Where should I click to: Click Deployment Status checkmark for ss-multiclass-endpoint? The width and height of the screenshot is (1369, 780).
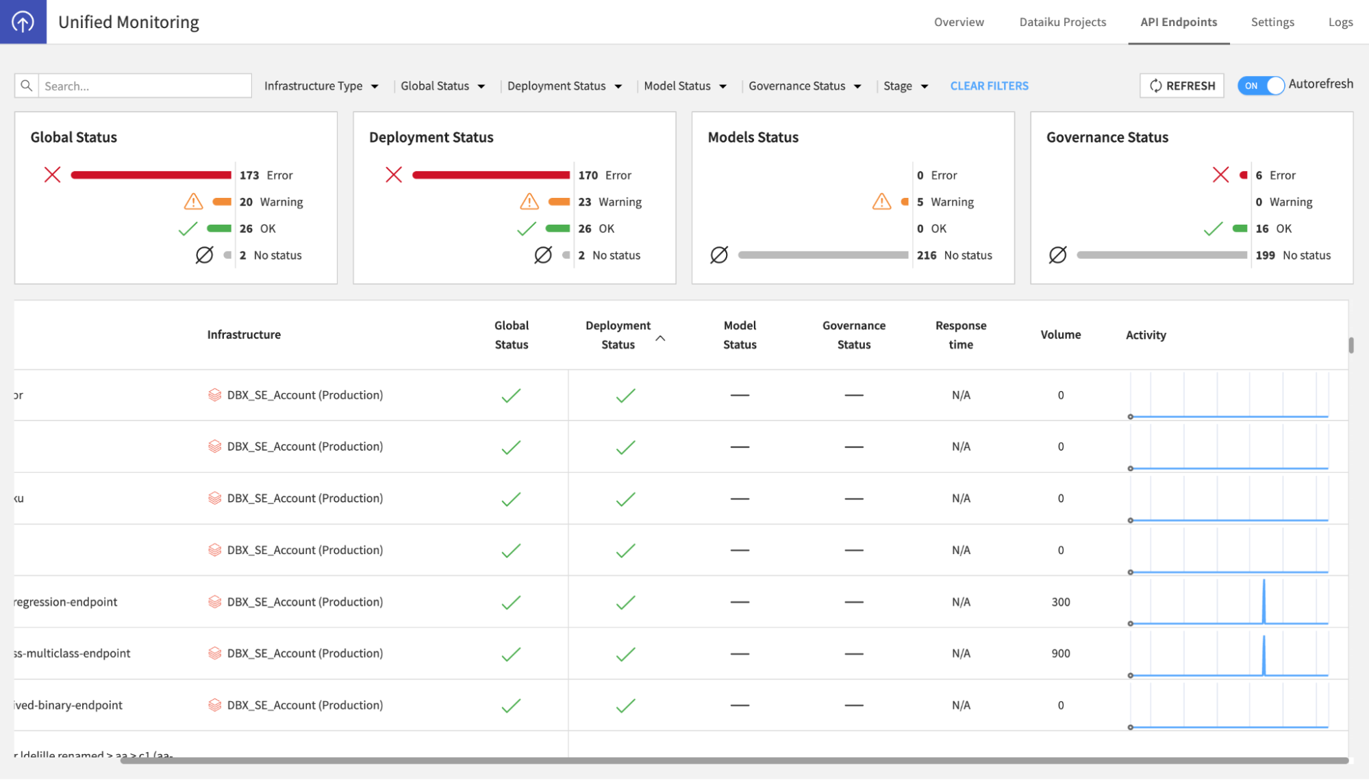[626, 654]
